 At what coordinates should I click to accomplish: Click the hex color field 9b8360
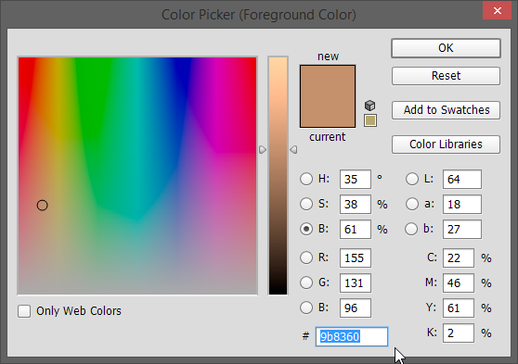click(352, 336)
